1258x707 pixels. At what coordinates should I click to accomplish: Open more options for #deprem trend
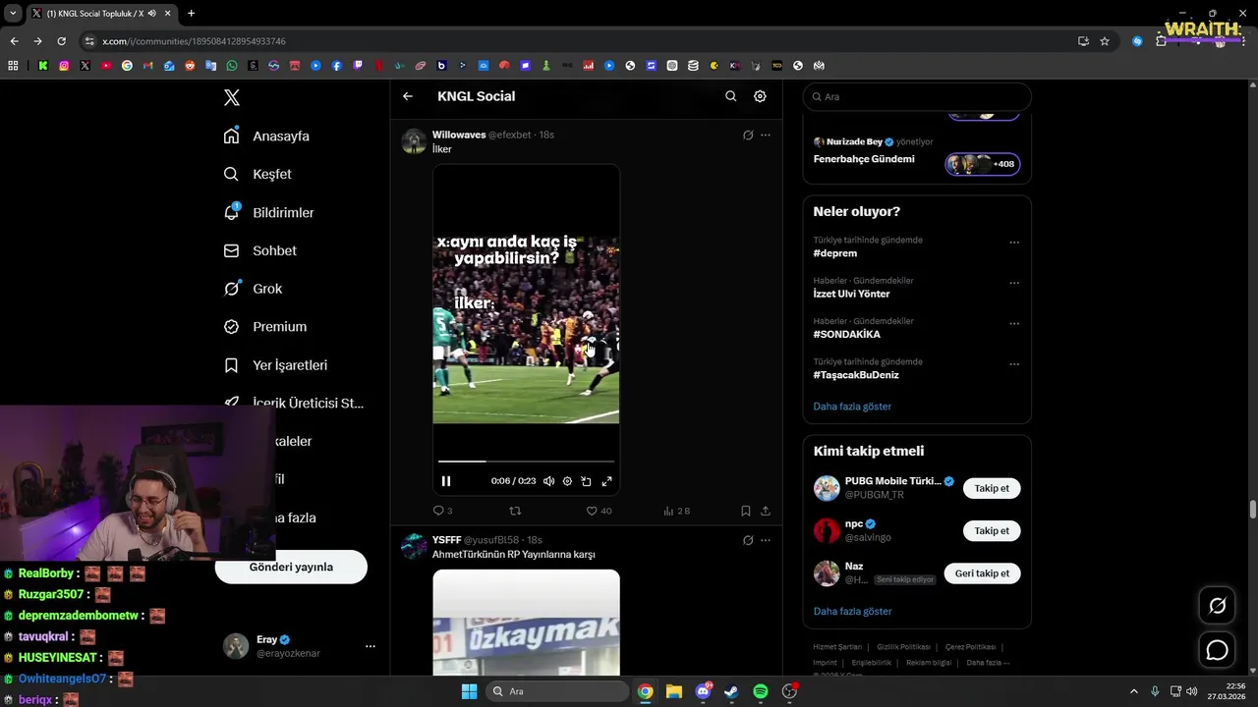click(x=1014, y=243)
